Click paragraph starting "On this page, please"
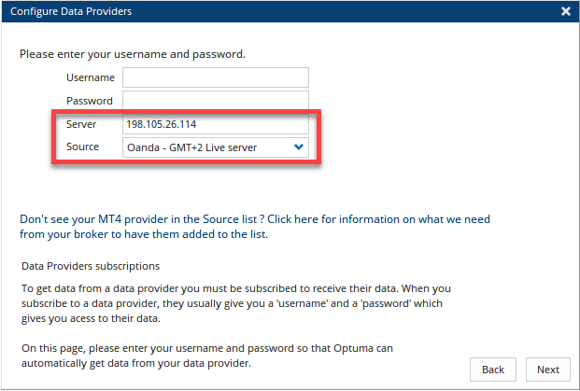This screenshot has height=391, width=580. [207, 356]
